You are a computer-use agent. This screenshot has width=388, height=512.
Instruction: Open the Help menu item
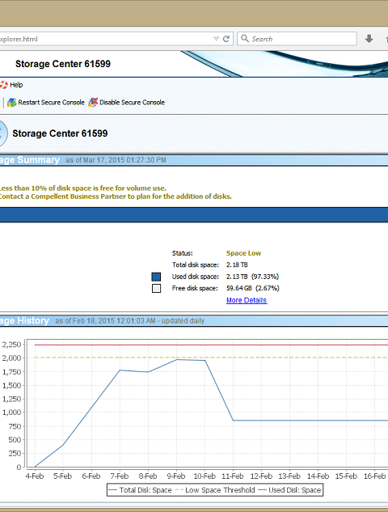16,85
